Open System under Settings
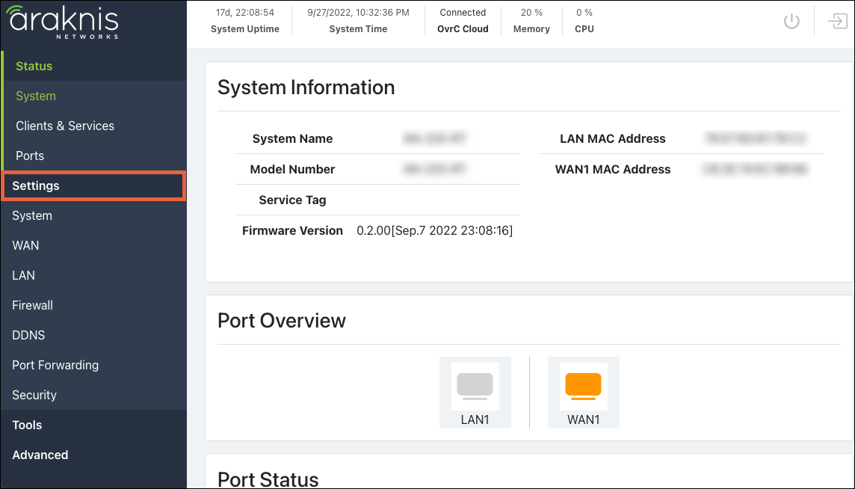Screen dimensions: 855x489 32,215
